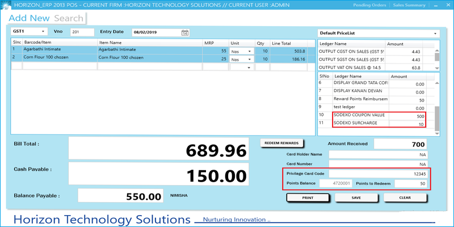The height and width of the screenshot is (227, 454).
Task: Click Corn Flour 100 chozen Item Name cell
Action: coord(150,58)
